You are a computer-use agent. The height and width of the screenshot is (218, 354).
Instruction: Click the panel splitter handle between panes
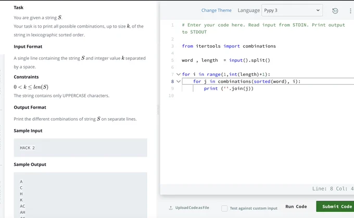click(x=158, y=110)
